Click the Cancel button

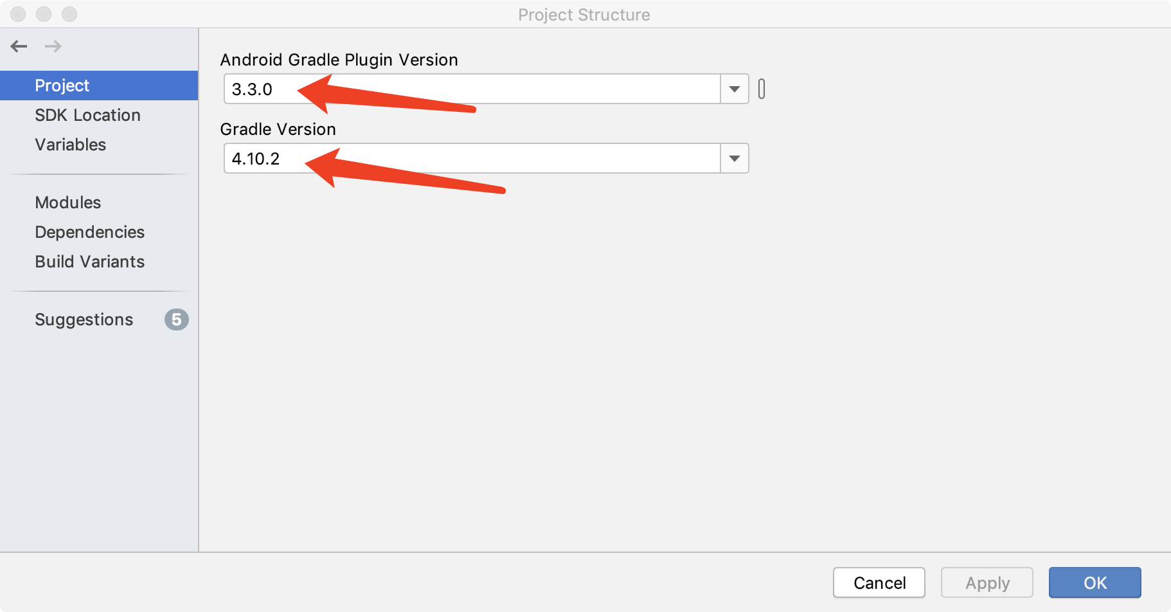pos(879,583)
